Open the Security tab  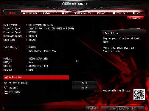(119, 13)
